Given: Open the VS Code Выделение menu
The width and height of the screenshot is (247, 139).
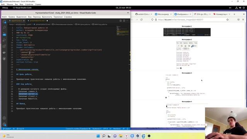Looking at the screenshot, I should (x=22, y=17).
